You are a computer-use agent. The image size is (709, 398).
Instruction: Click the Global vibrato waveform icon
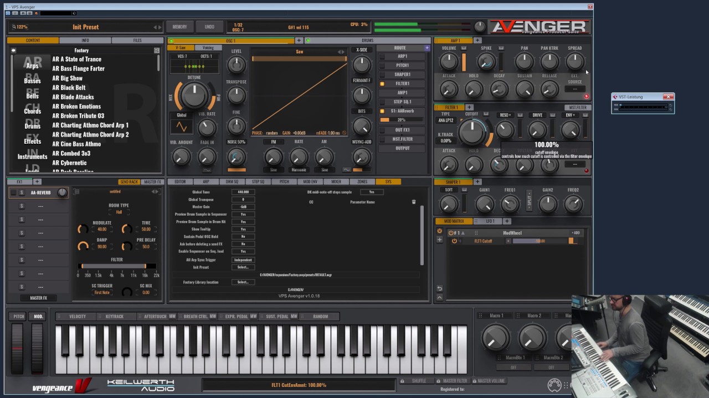pyautogui.click(x=181, y=127)
